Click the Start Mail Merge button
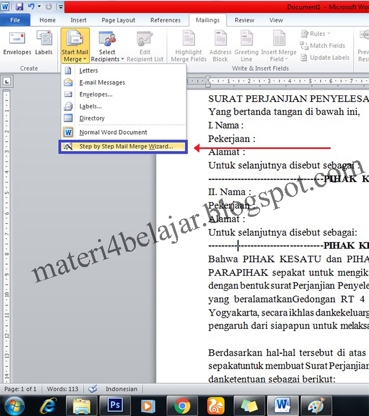This screenshot has width=369, height=416. pyautogui.click(x=75, y=46)
